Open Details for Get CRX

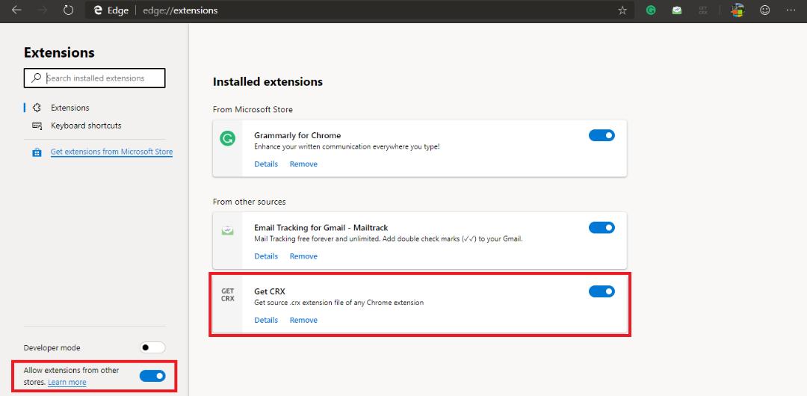click(x=266, y=320)
